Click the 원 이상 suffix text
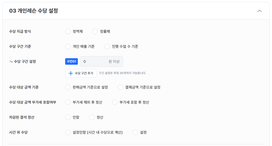The width and height of the screenshot is (272, 146). [114, 61]
